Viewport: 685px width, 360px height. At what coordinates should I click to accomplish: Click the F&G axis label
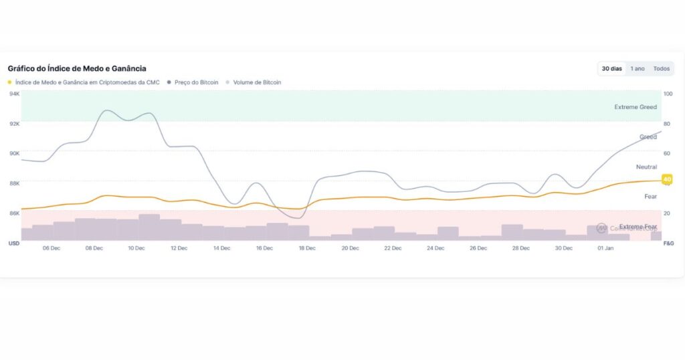pyautogui.click(x=668, y=244)
